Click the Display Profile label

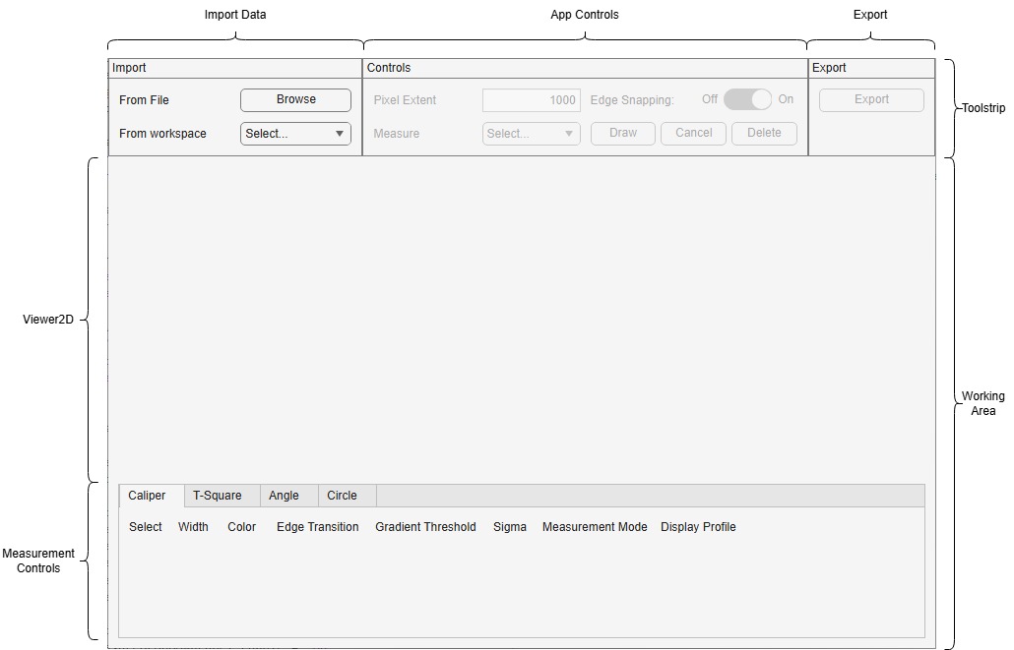point(698,527)
